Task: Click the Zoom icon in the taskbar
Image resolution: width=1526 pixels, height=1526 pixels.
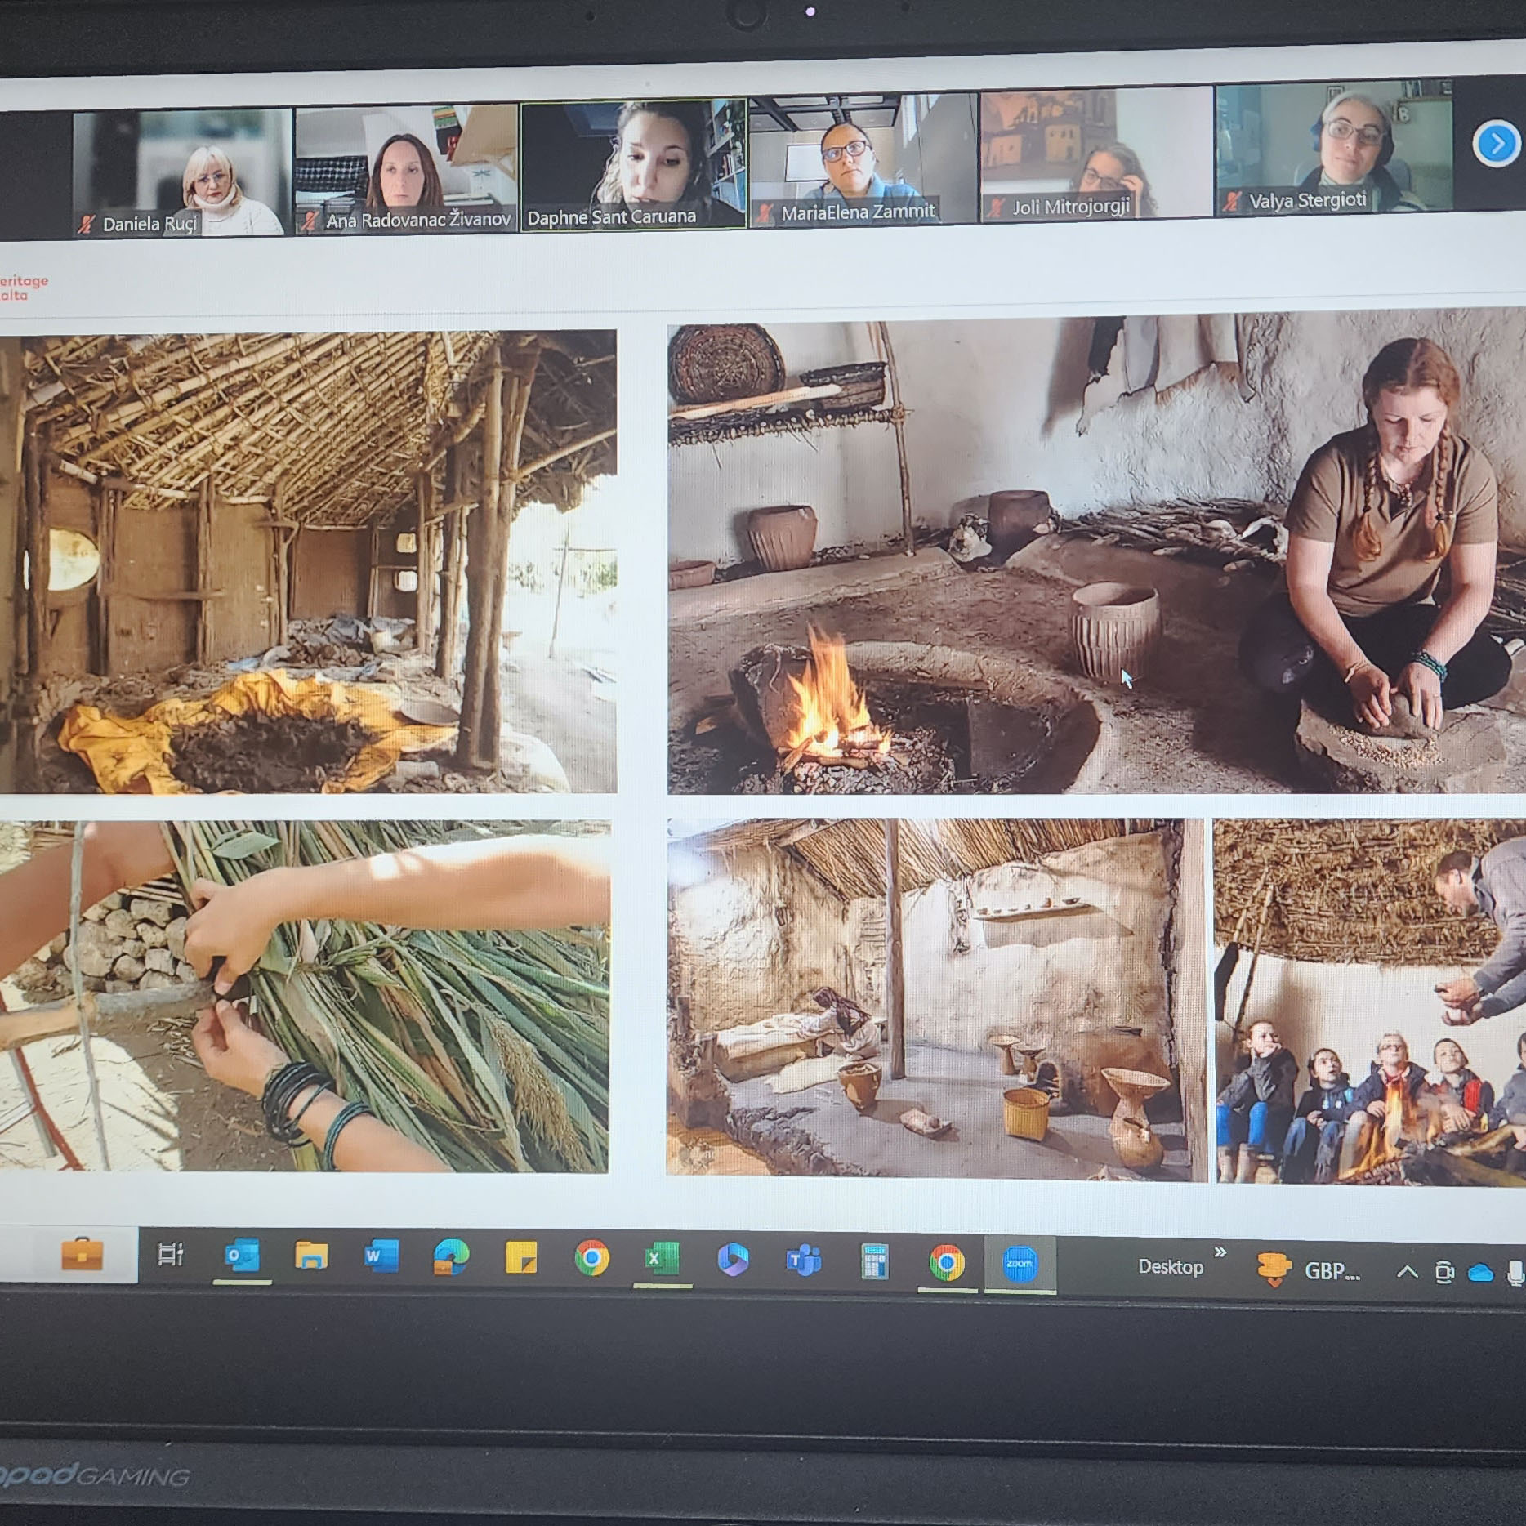Action: pyautogui.click(x=1020, y=1264)
